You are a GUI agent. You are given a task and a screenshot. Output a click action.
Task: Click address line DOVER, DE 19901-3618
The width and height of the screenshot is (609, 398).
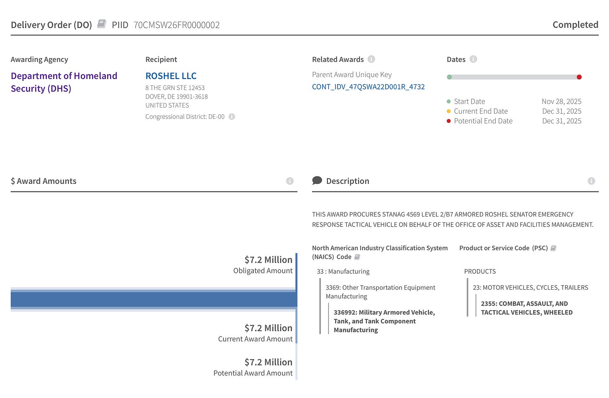click(x=177, y=97)
